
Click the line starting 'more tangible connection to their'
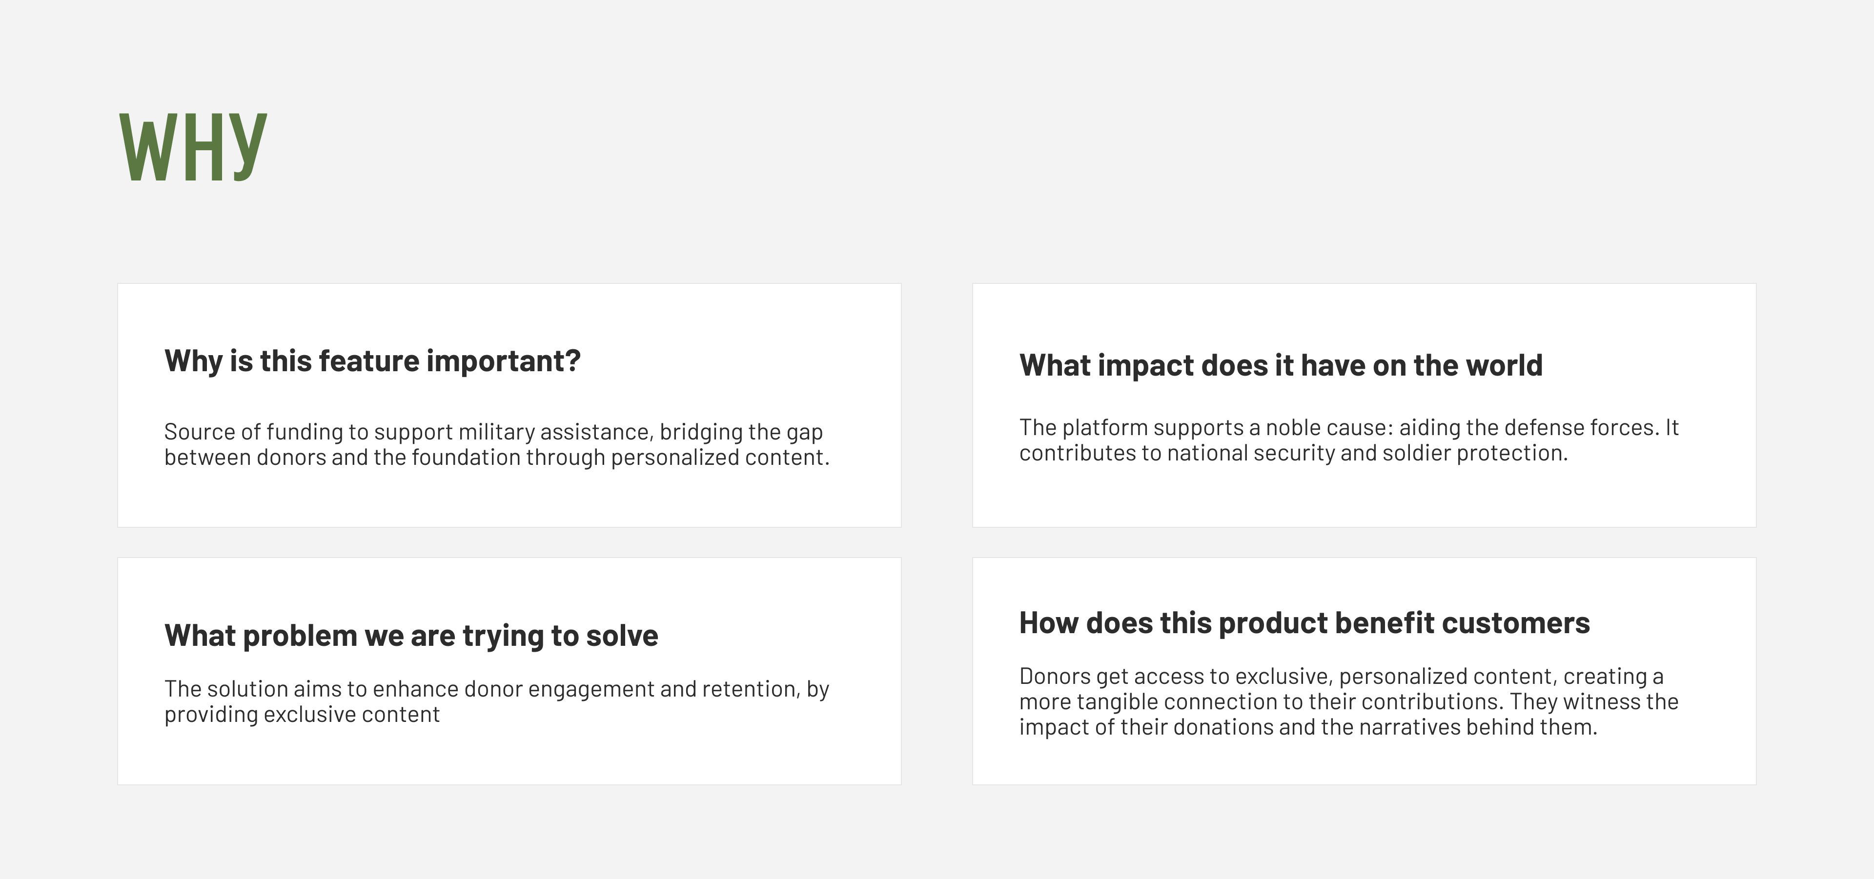[x=1349, y=701]
